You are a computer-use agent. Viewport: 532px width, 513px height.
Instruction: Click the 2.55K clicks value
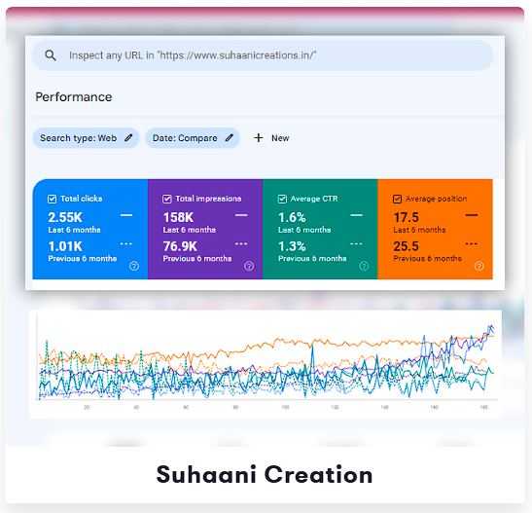[65, 217]
